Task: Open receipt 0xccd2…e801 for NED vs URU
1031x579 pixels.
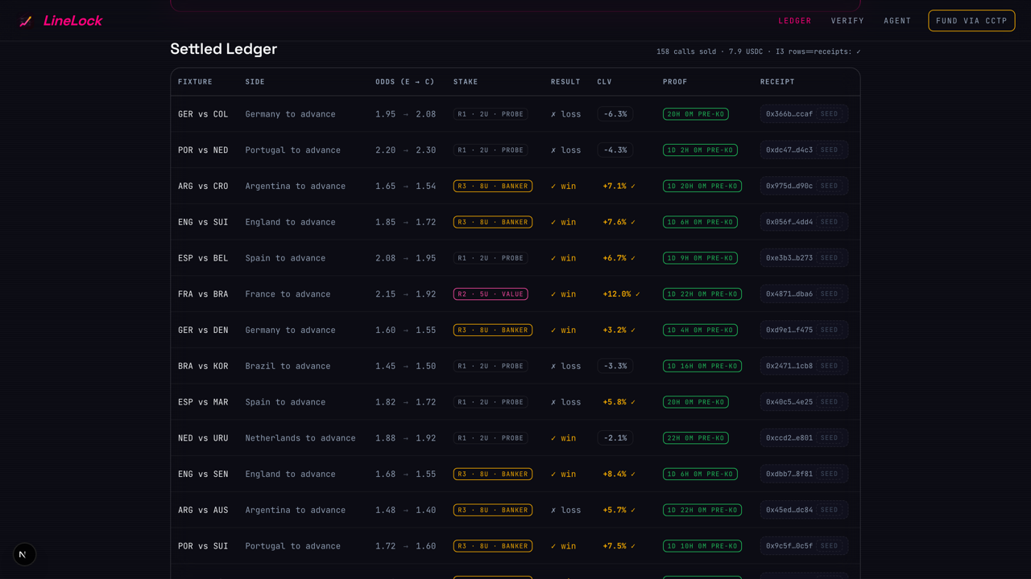Action: 789,438
